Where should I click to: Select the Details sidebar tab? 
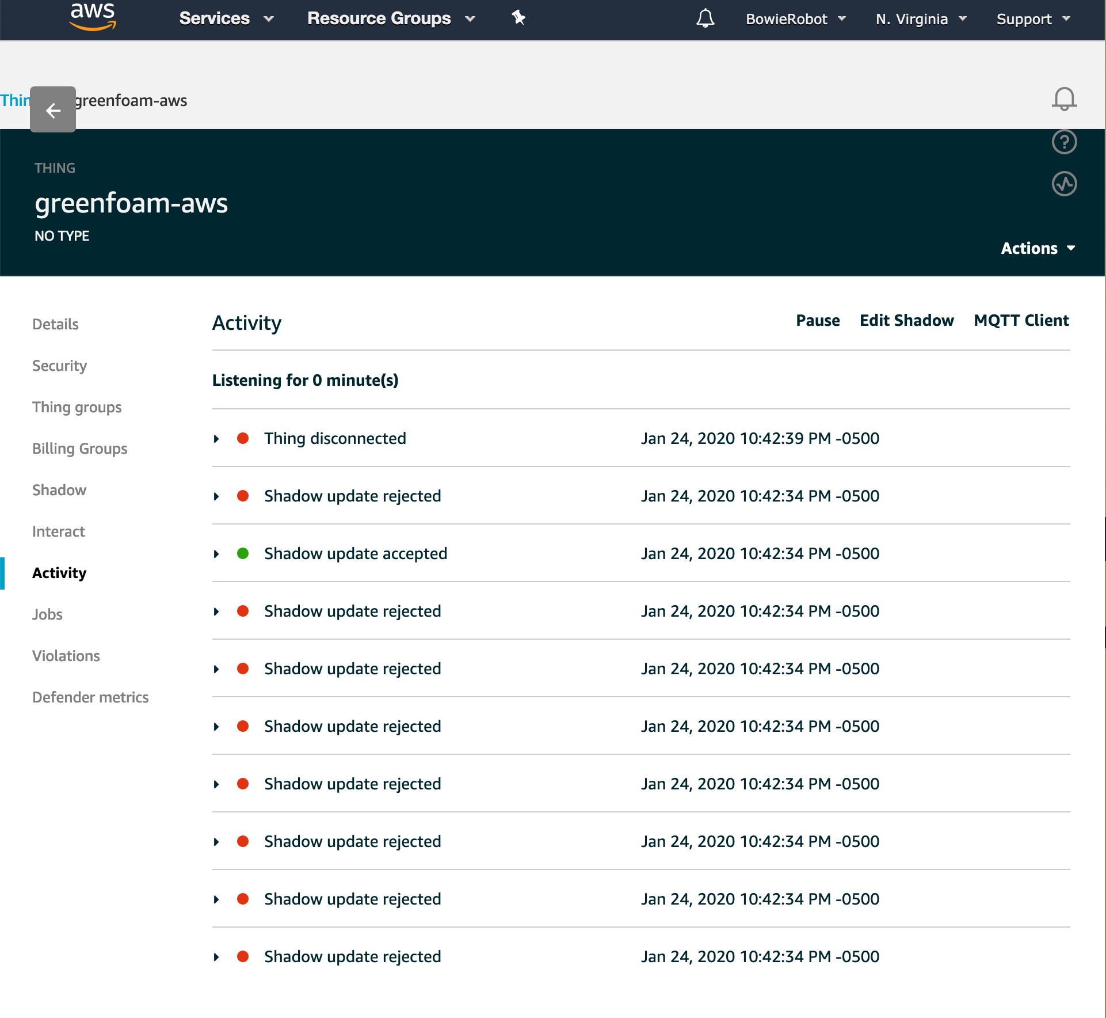55,324
